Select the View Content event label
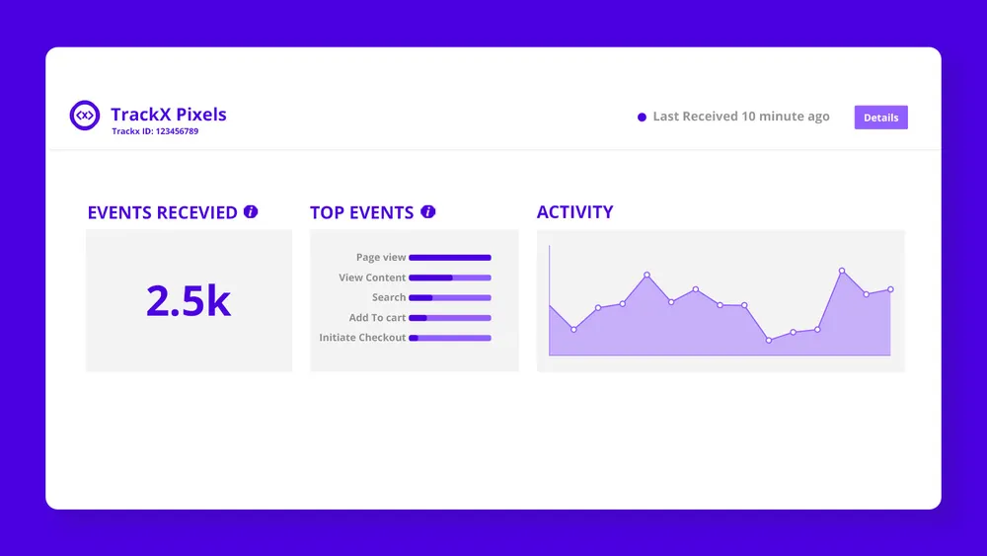This screenshot has width=987, height=556. tap(372, 278)
